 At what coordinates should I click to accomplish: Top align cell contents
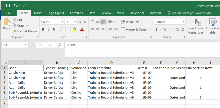92,22
